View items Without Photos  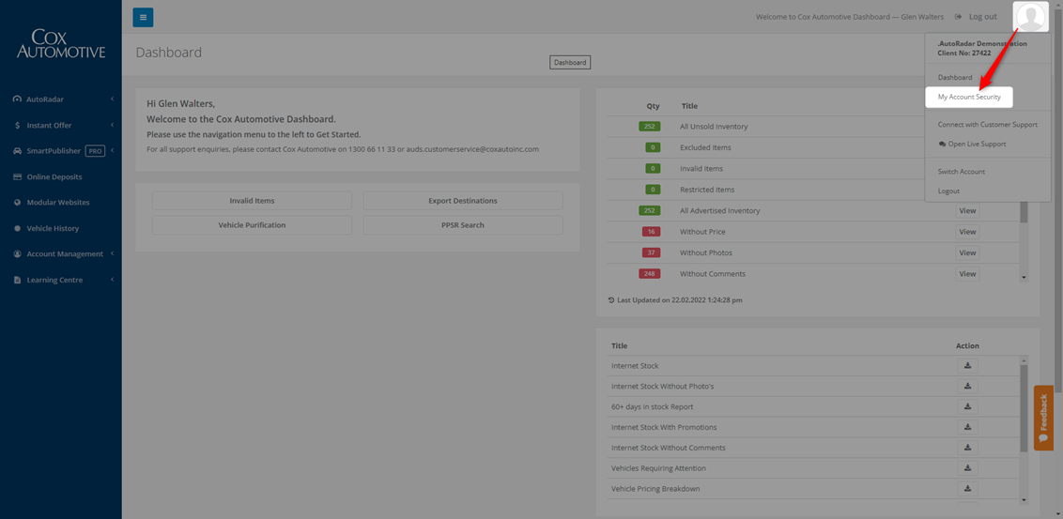pos(967,252)
